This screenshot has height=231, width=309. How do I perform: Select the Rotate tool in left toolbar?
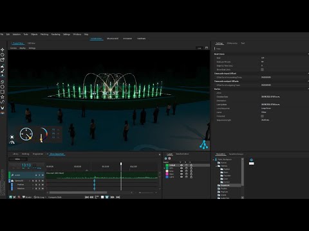(3, 55)
